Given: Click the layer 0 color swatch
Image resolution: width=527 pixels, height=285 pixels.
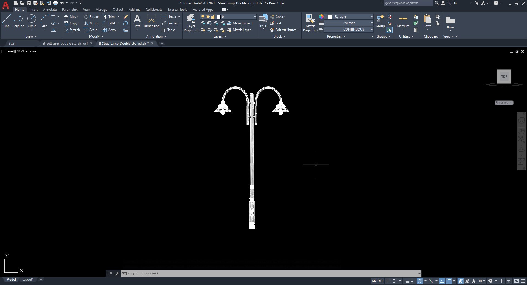Looking at the screenshot, I should pyautogui.click(x=219, y=17).
